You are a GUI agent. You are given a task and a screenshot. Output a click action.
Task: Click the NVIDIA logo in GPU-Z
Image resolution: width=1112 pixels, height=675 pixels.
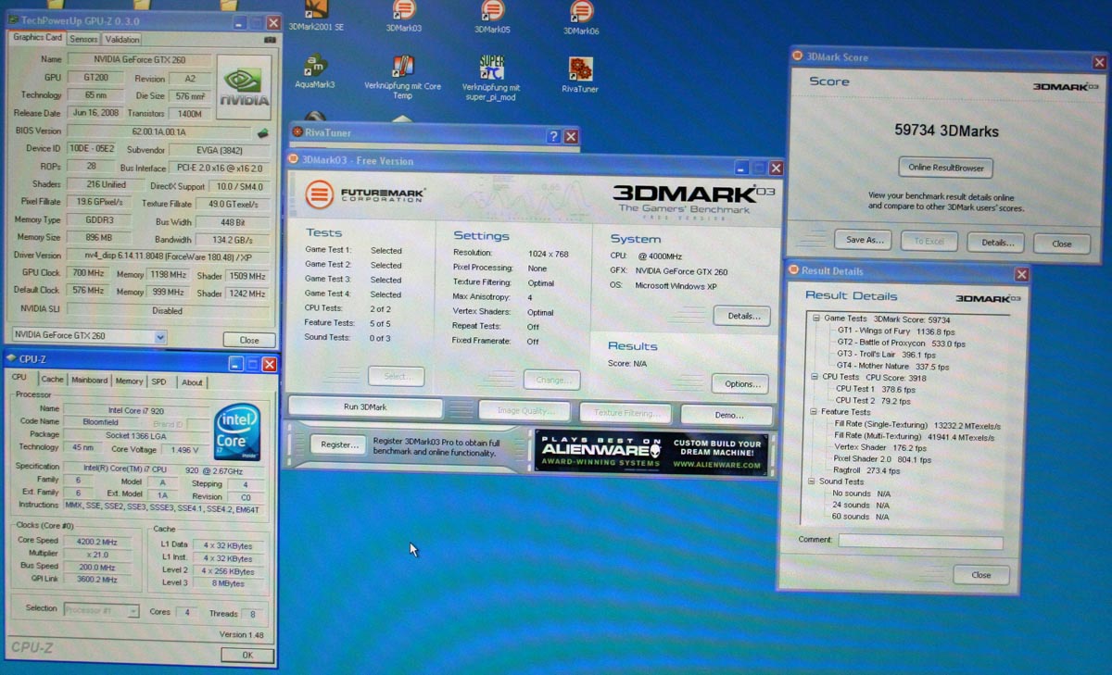244,86
